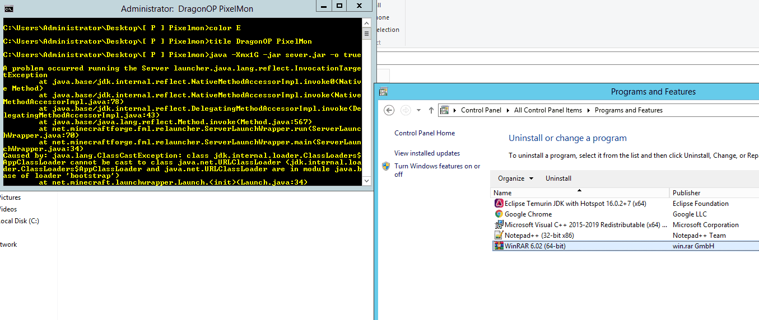The image size is (759, 320).
Task: Click the shield icon beside Windows features
Action: (x=386, y=166)
